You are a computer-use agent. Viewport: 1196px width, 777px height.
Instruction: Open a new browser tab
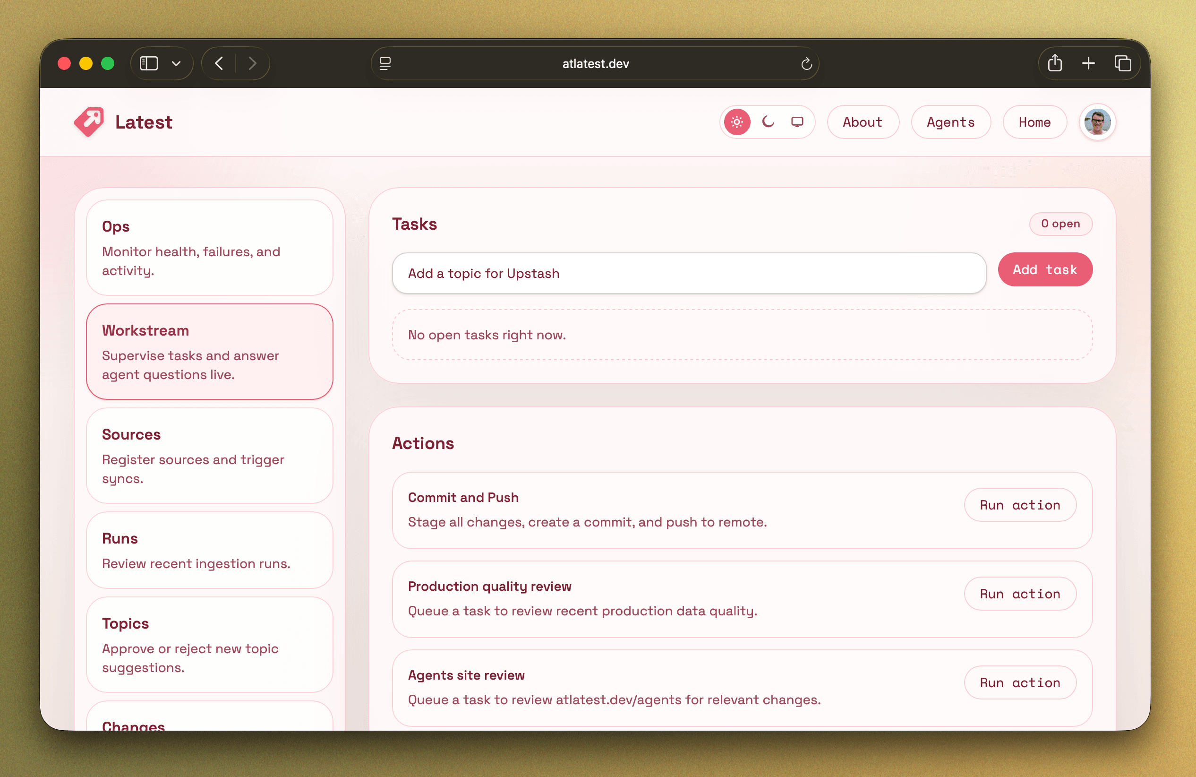tap(1088, 63)
